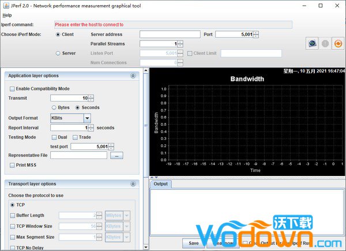Switch to the Output tab

point(160,184)
